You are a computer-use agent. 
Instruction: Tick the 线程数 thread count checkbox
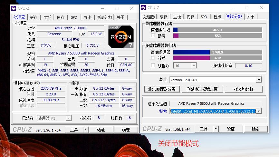(x=153, y=65)
